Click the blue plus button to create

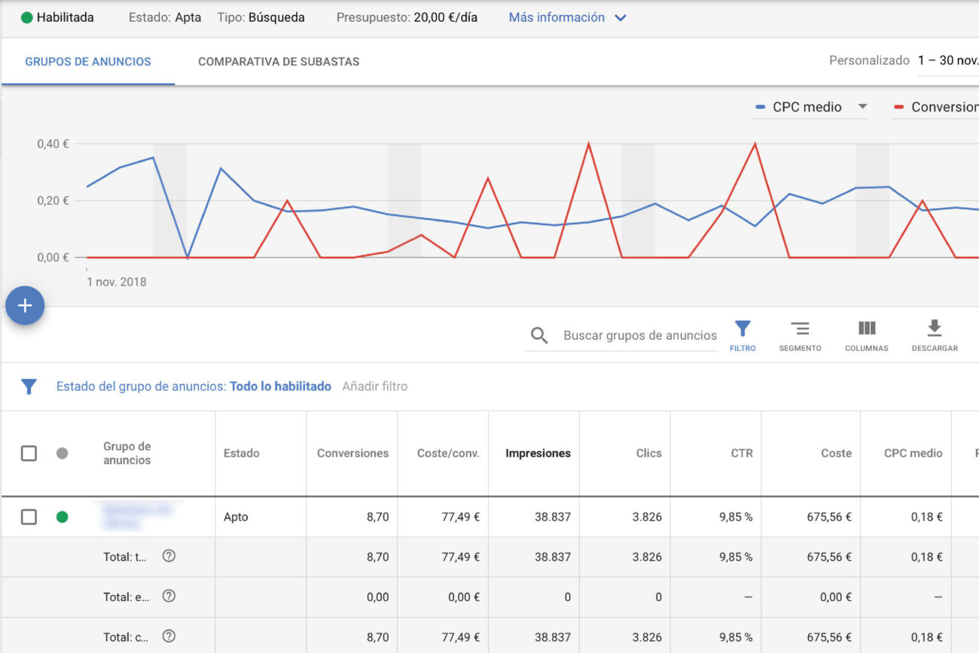click(25, 306)
